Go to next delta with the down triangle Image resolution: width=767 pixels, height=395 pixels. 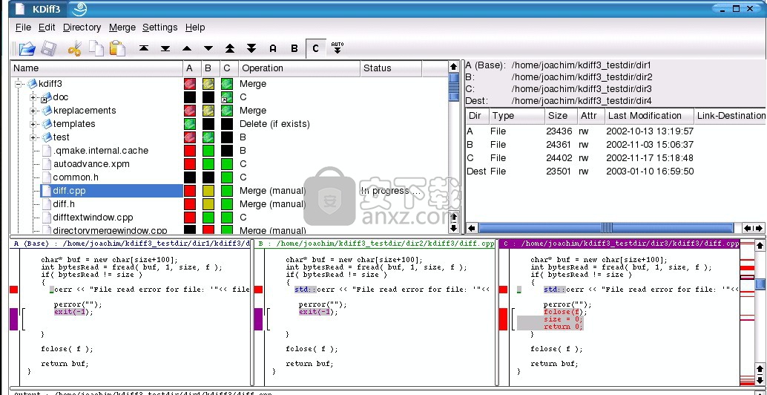pyautogui.click(x=208, y=48)
